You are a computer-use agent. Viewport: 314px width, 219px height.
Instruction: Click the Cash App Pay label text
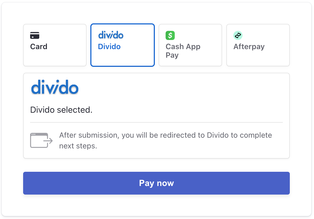[x=183, y=50]
